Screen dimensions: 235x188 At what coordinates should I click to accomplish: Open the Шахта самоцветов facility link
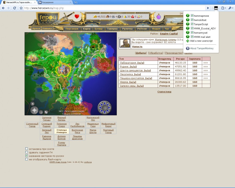tap(135, 70)
